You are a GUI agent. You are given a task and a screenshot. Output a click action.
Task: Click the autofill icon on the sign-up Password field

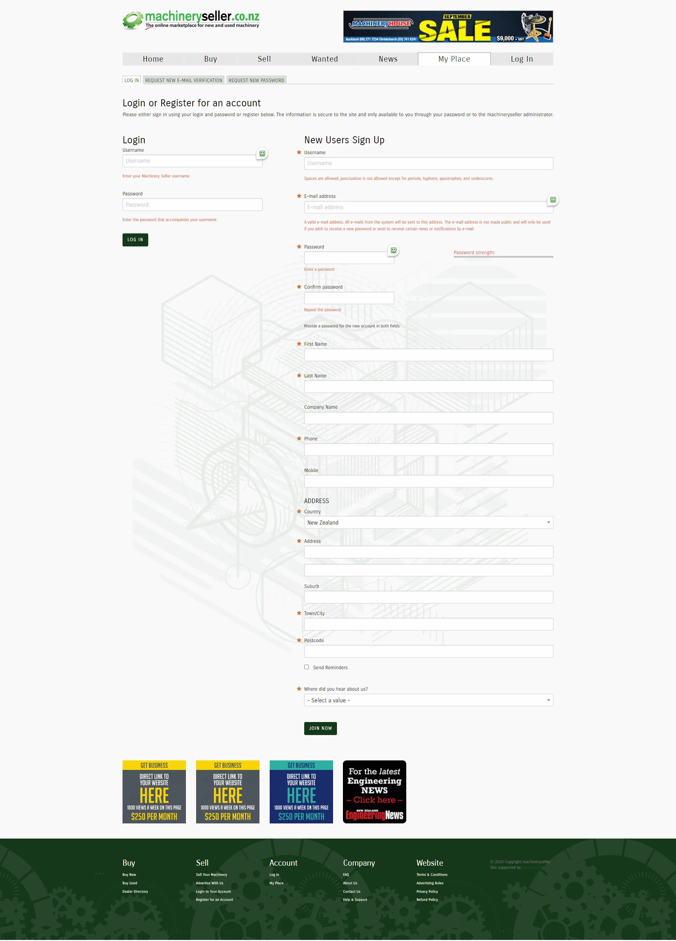(x=393, y=250)
